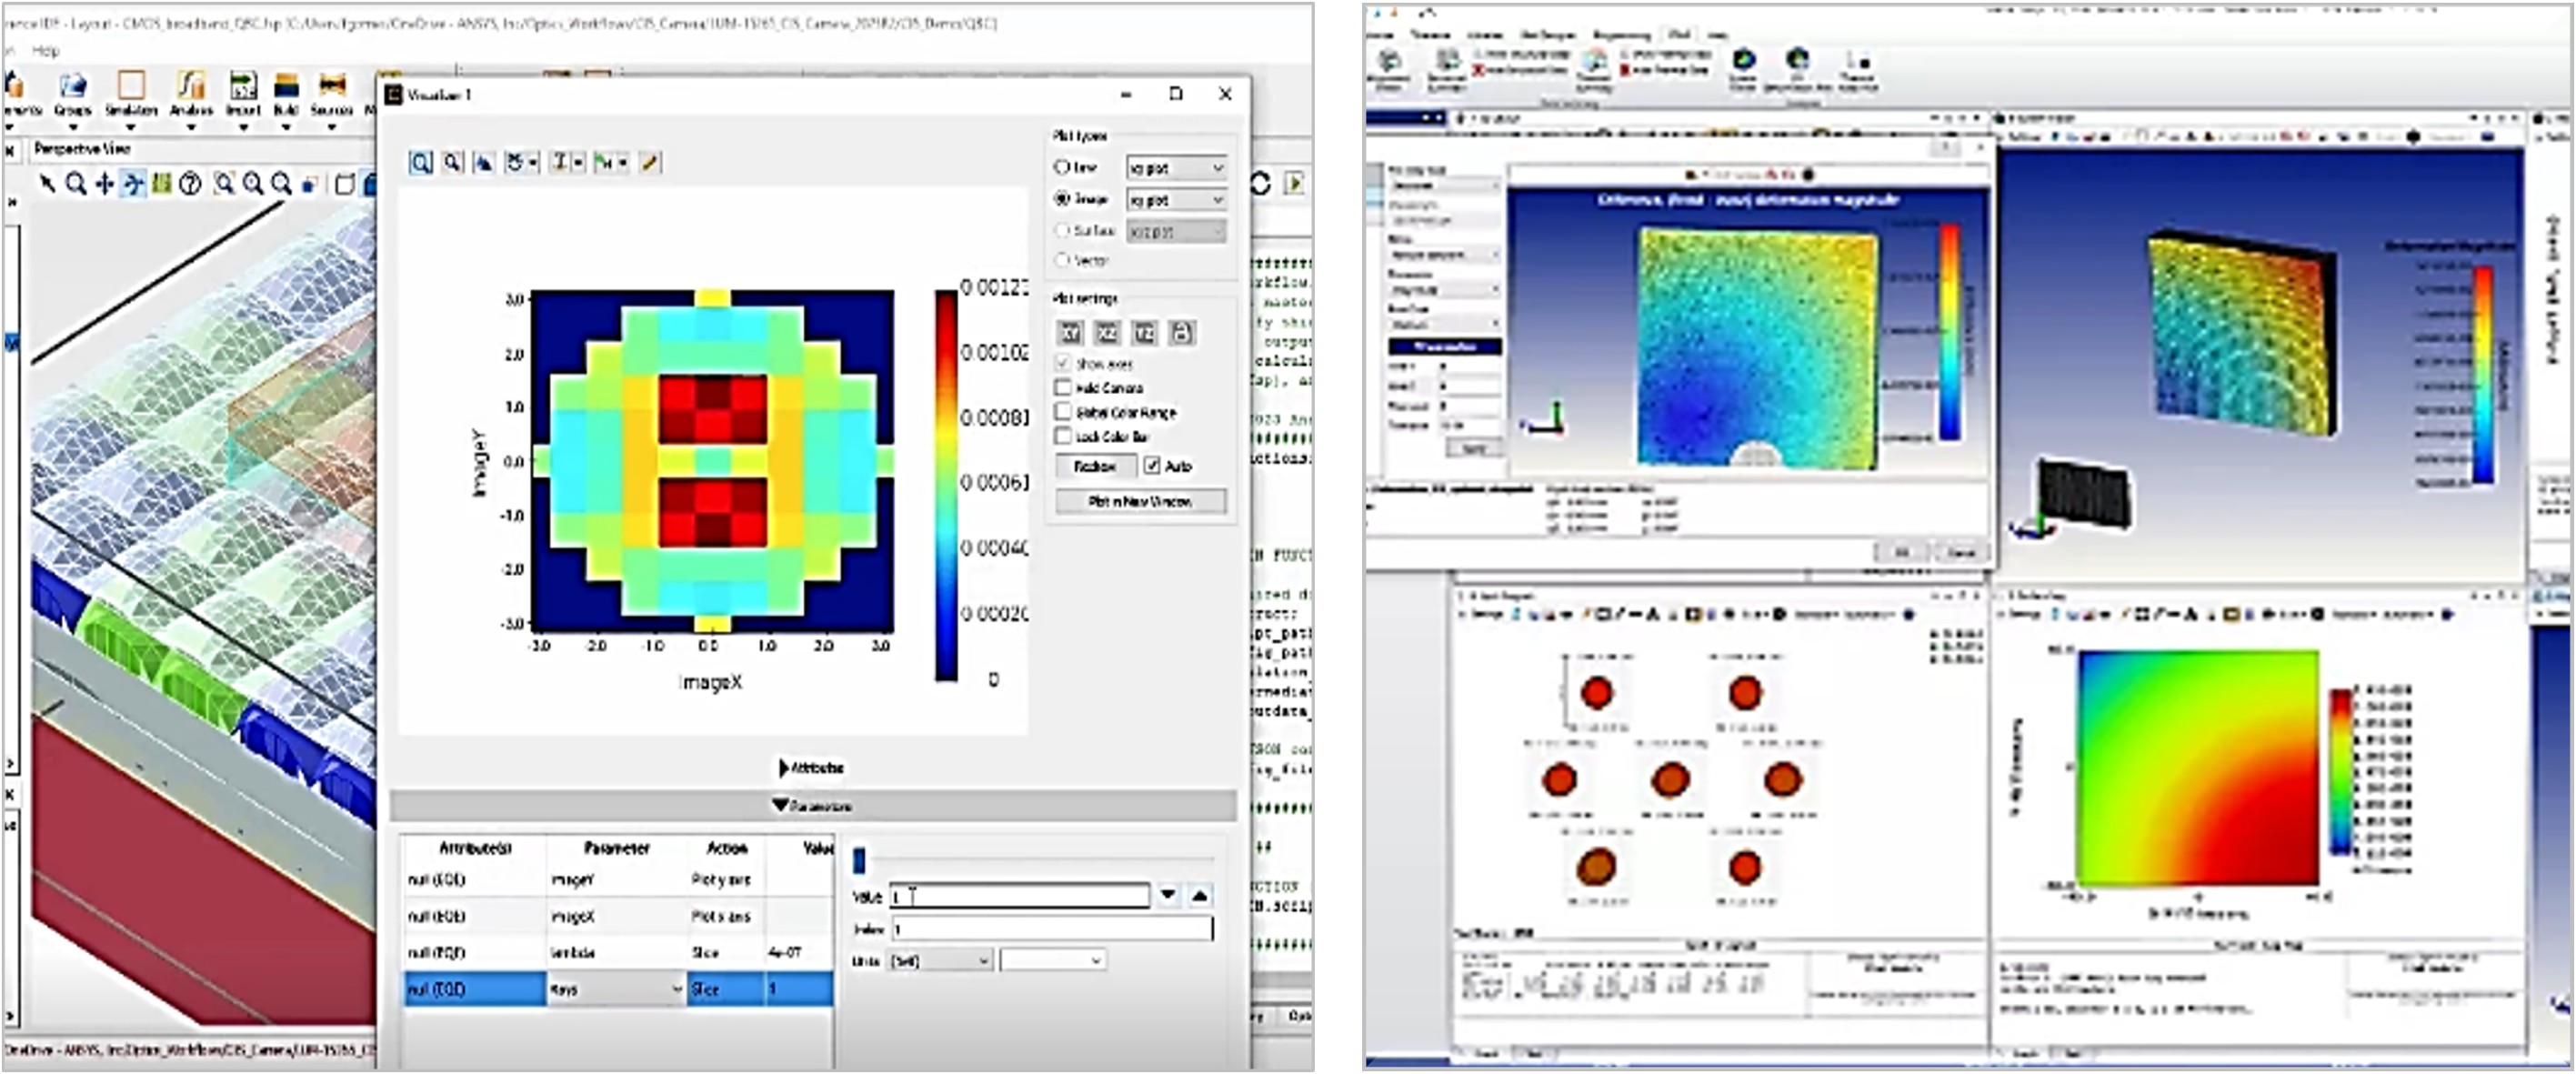This screenshot has height=1074, width=2576.
Task: Select the Image plot type radio
Action: tap(1062, 199)
